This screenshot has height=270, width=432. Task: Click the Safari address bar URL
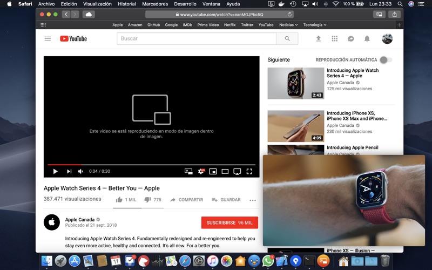pos(219,15)
